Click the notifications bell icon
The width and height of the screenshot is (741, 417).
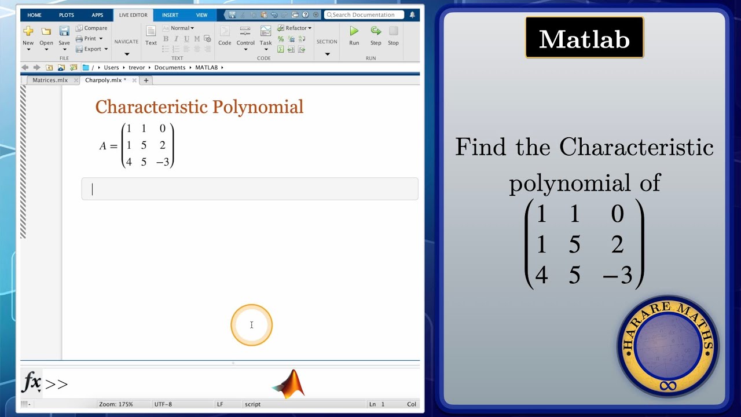(412, 14)
